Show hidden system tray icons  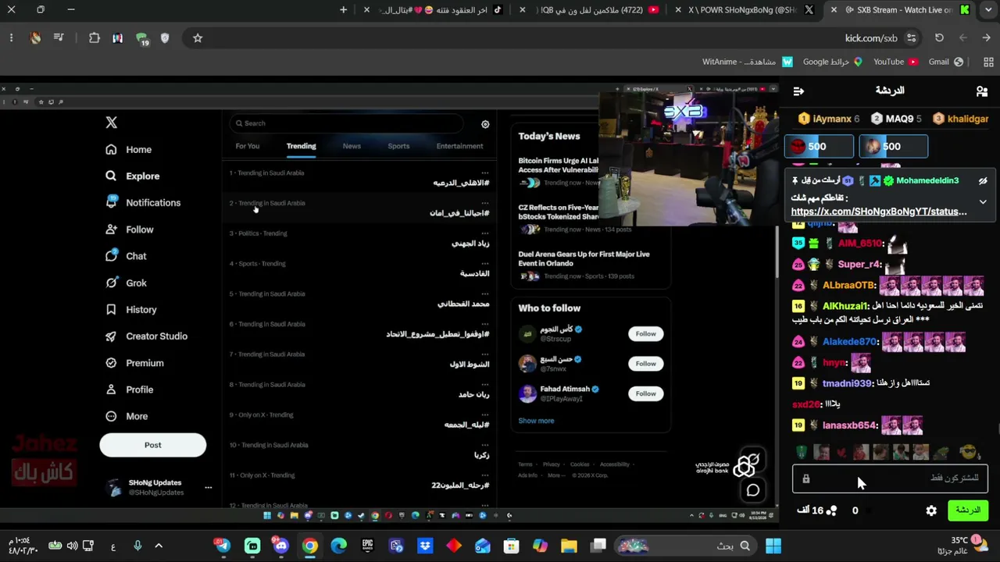coord(159,546)
